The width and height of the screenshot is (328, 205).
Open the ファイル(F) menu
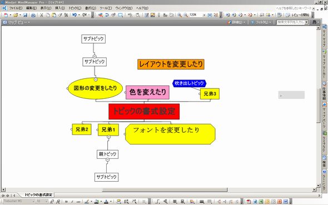[16, 8]
